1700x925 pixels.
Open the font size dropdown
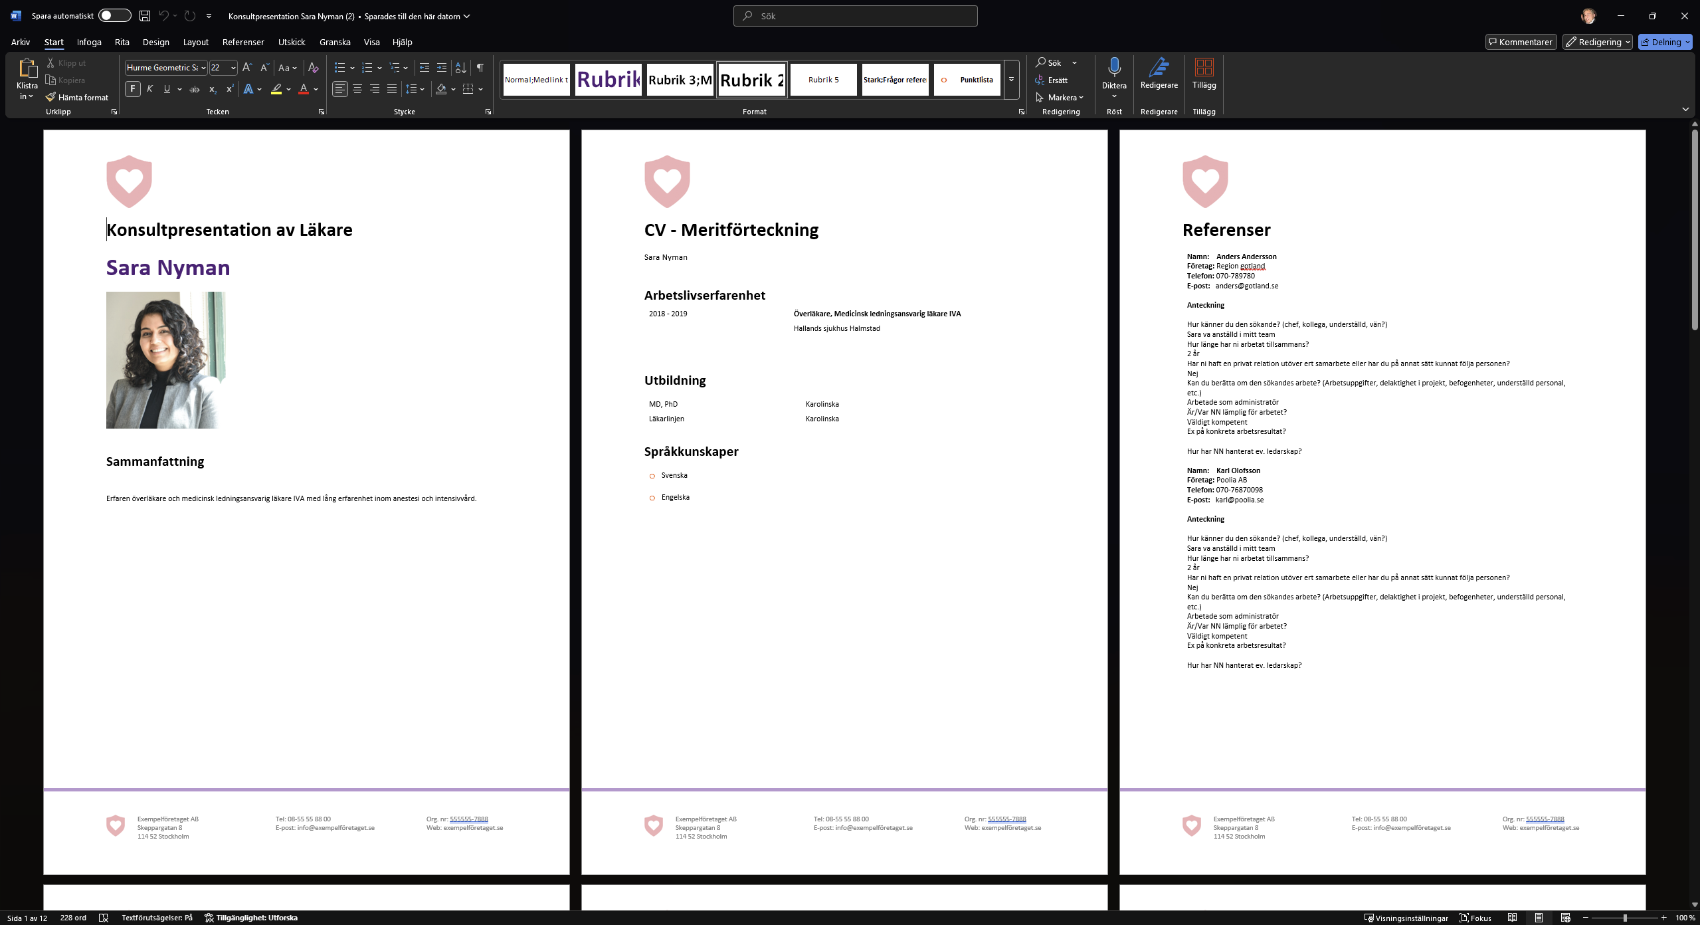[233, 68]
